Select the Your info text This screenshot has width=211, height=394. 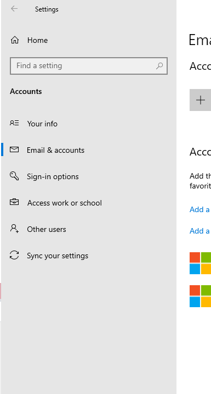42,124
